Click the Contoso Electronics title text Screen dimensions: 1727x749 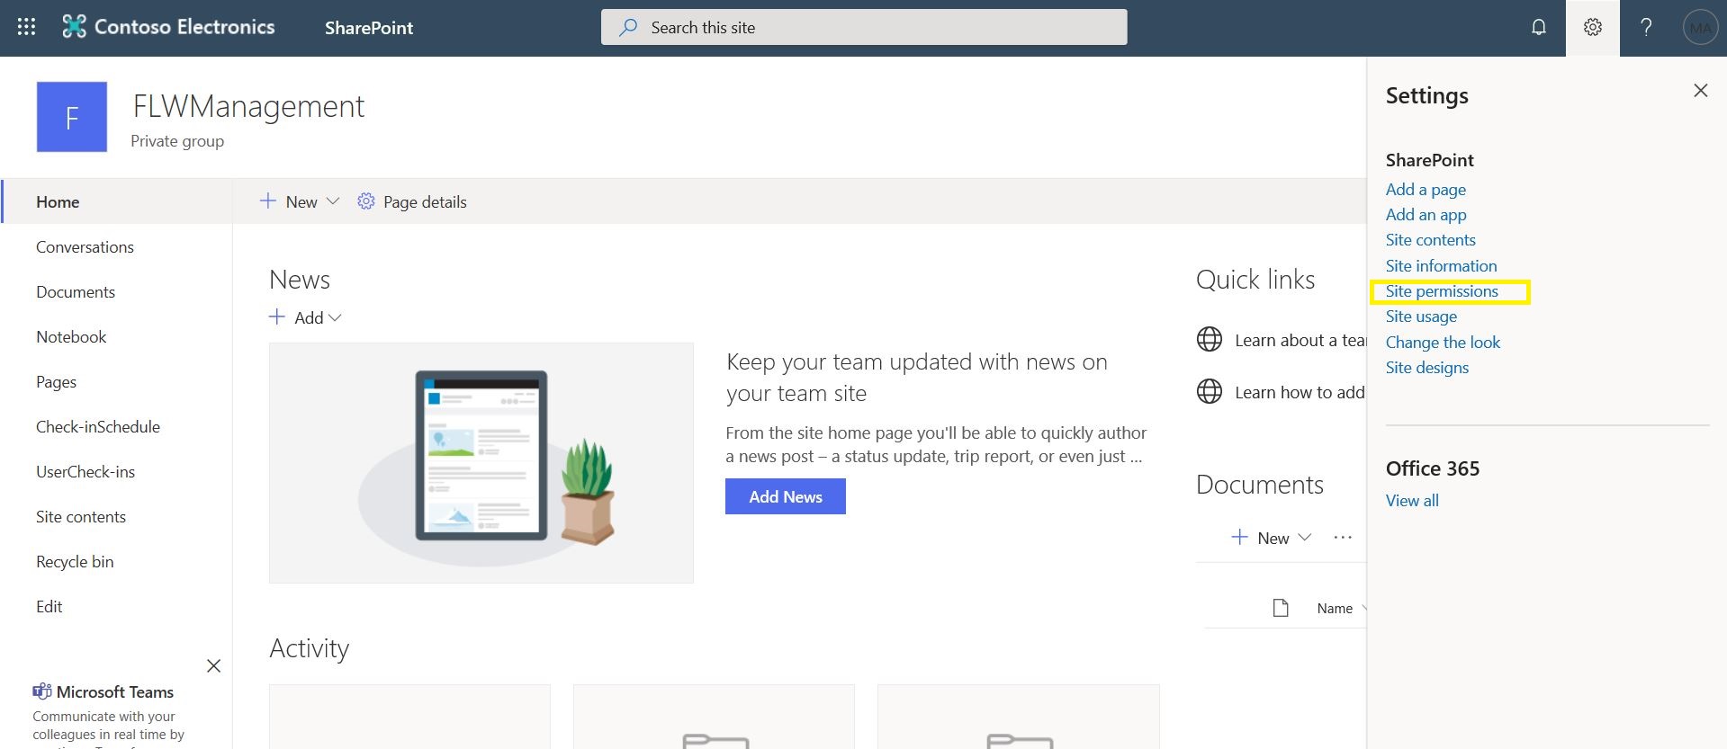(184, 27)
